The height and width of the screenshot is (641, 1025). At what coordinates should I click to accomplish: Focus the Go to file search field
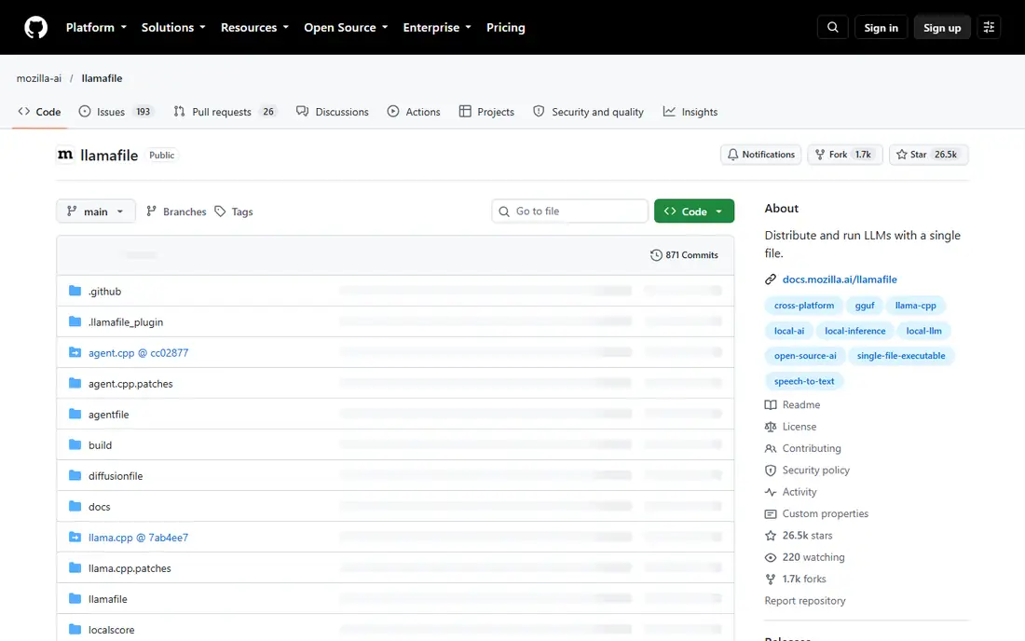point(569,211)
